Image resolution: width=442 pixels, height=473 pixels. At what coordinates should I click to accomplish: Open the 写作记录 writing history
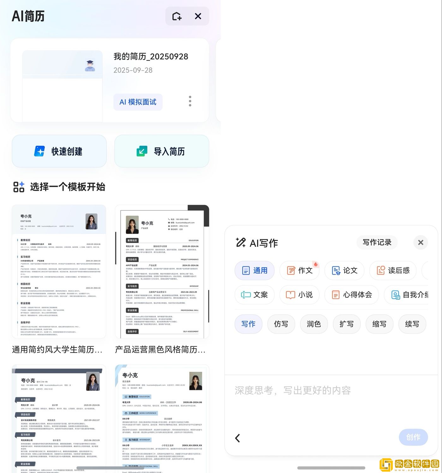point(377,242)
